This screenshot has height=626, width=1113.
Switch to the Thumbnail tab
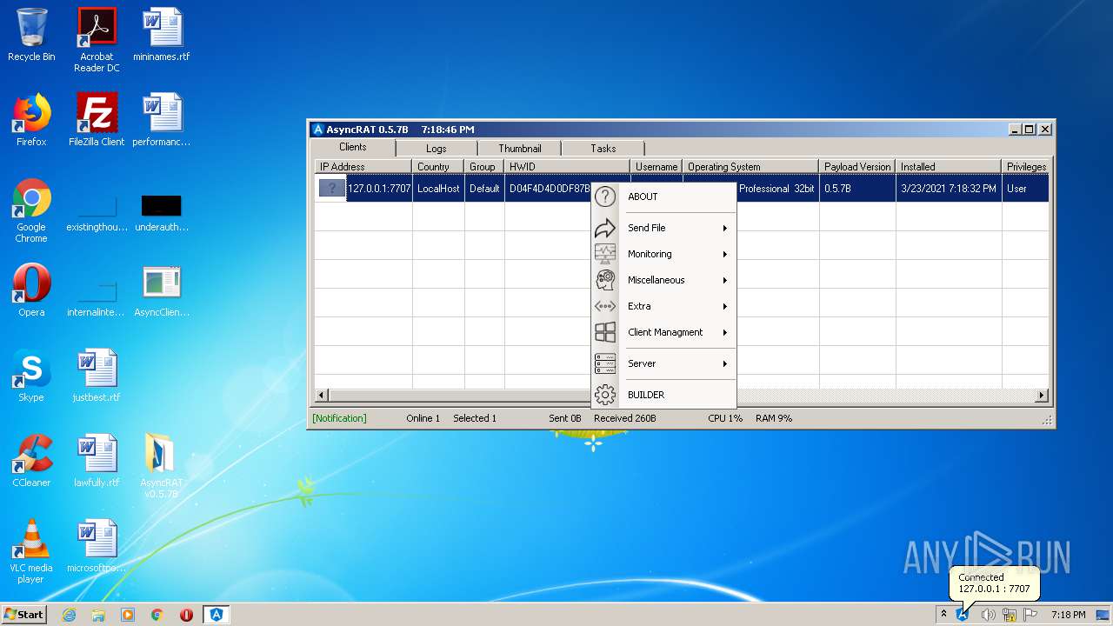[x=519, y=149]
